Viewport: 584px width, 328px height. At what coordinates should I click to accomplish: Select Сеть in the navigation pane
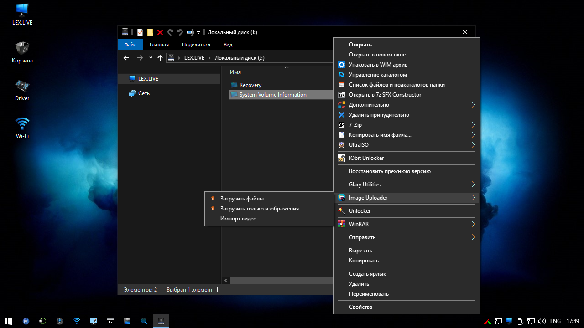coord(144,93)
